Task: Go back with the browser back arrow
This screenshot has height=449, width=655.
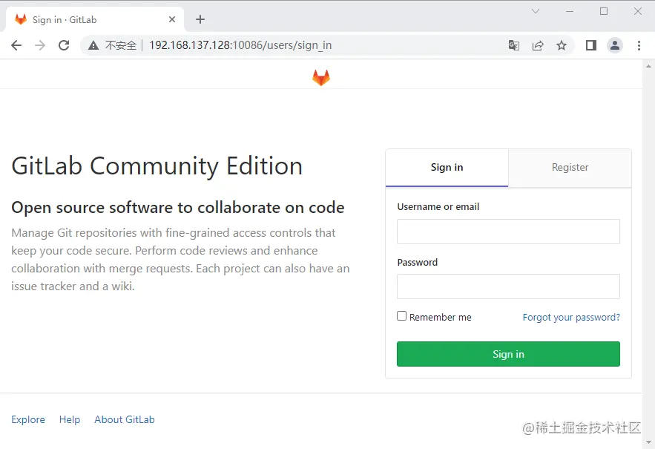Action: point(16,45)
